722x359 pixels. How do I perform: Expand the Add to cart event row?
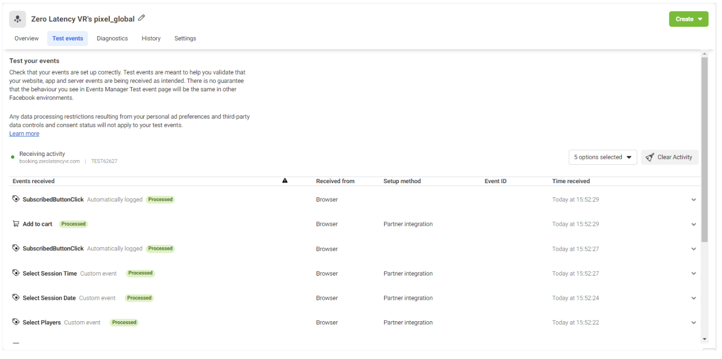coord(694,225)
